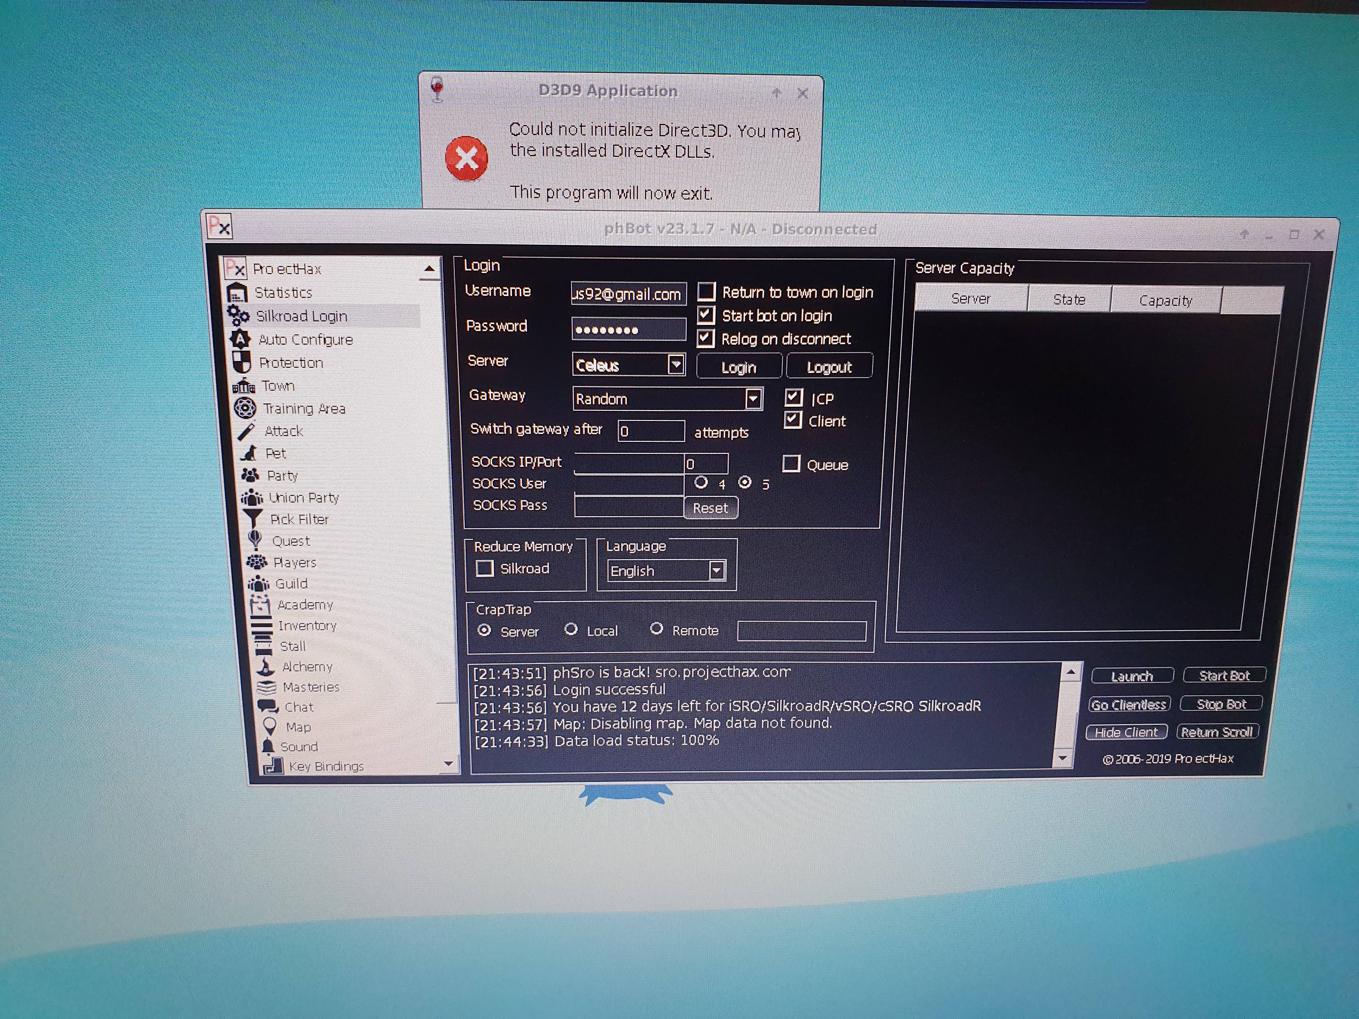Enable Return to town on login

pyautogui.click(x=706, y=291)
